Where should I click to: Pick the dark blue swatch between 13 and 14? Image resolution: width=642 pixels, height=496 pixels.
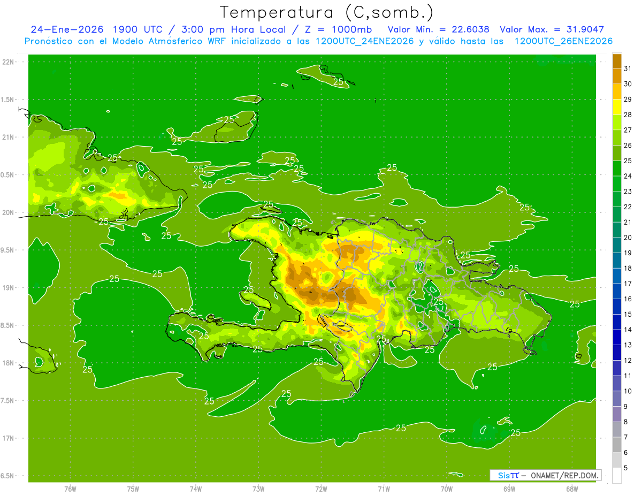tap(617, 337)
